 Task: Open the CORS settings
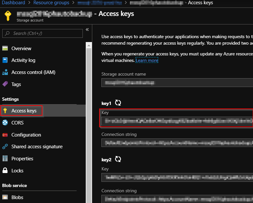17,123
